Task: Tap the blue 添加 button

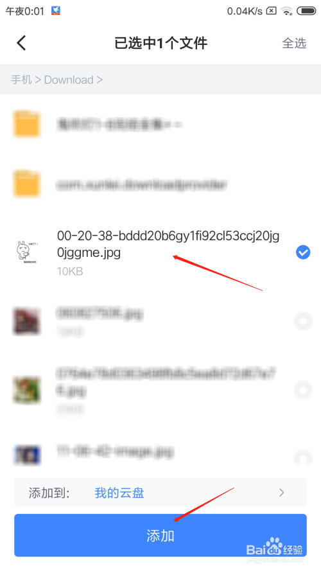Action: (x=160, y=535)
